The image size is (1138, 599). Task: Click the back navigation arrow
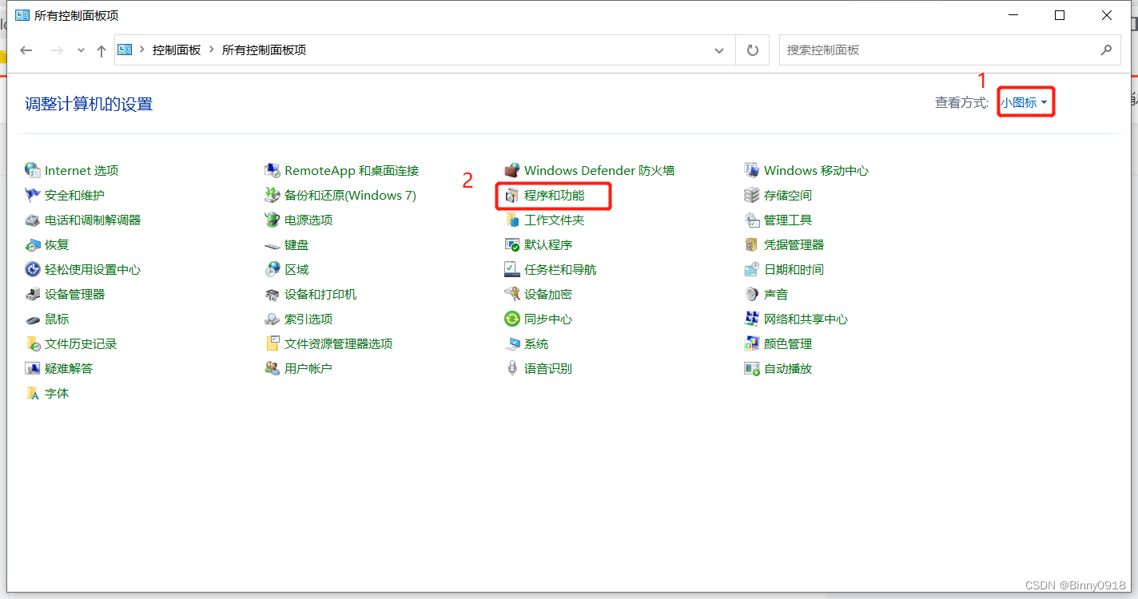pos(26,50)
